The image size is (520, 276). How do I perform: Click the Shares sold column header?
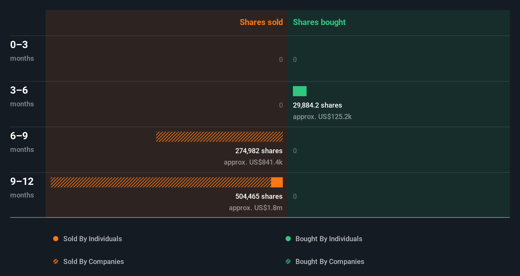[x=261, y=22]
